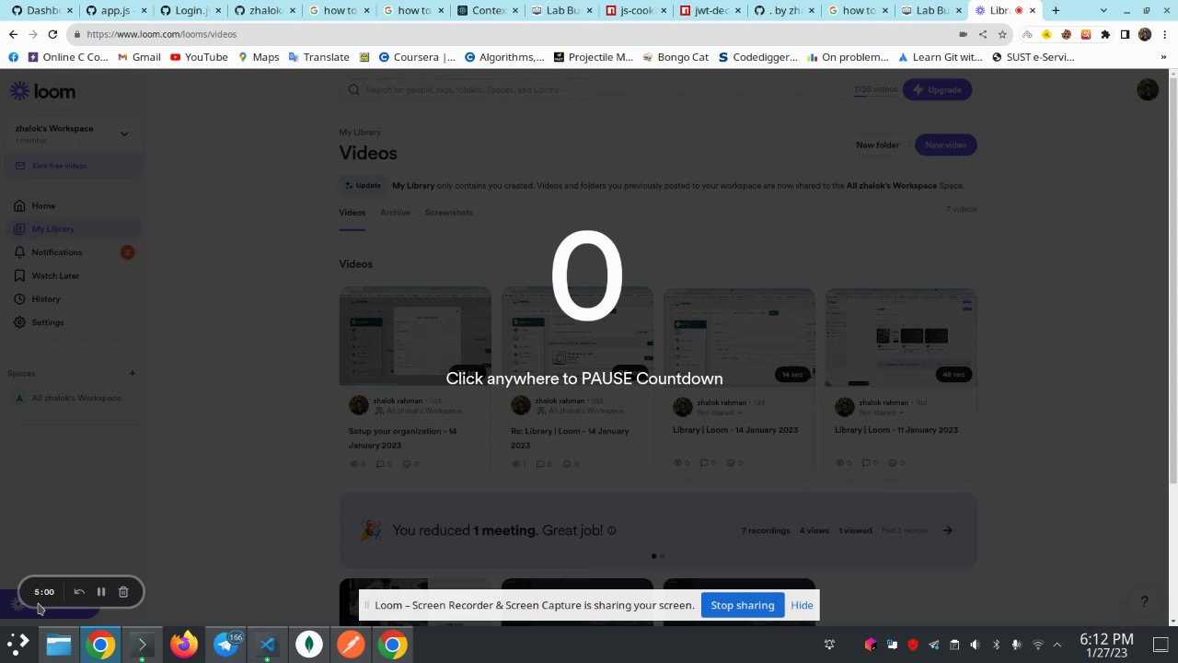Click New video button

945,145
